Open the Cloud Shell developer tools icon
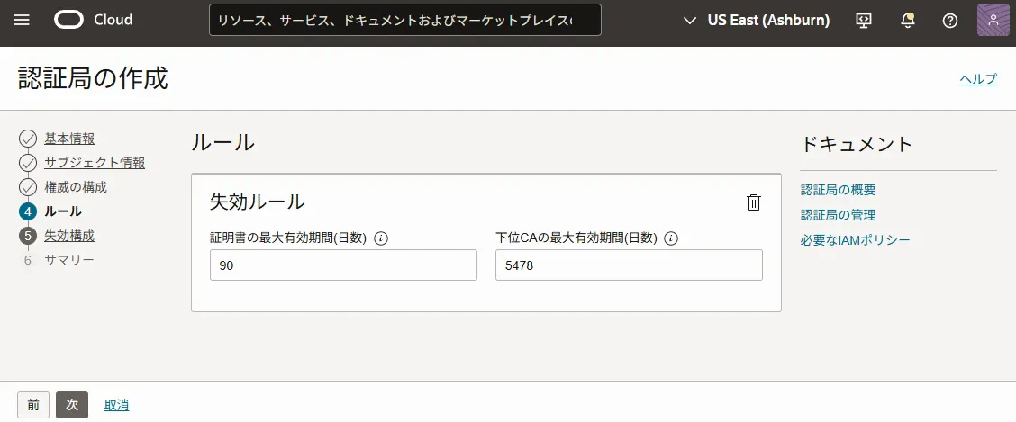Viewport: 1016px width, 422px height. tap(863, 21)
